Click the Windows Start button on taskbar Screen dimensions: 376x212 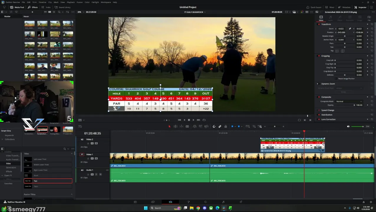pyautogui.click(x=146, y=208)
